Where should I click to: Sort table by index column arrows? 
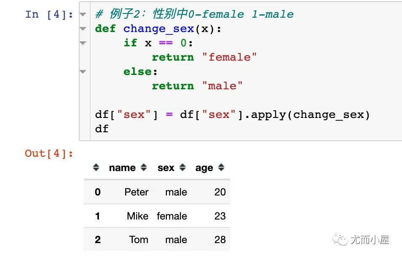(96, 167)
